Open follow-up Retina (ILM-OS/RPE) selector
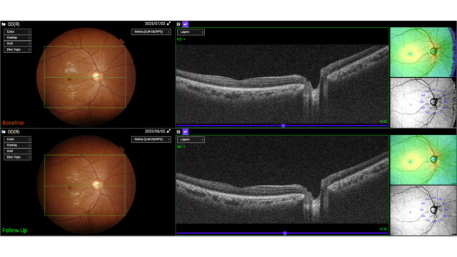Screen dimensions: 457x257 [x=151, y=139]
